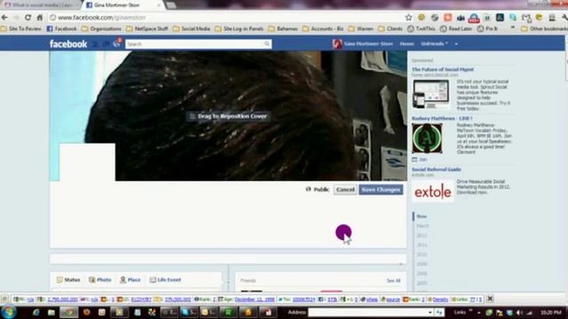This screenshot has width=568, height=319.
Task: Open NetSpace Stuff bookmarks folder
Action: coord(147,28)
